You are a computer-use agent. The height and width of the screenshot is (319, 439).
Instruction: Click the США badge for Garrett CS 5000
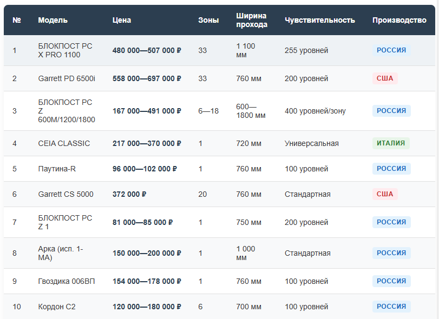pyautogui.click(x=385, y=194)
